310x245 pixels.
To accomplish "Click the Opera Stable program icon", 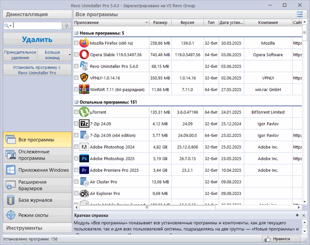I will click(x=84, y=54).
